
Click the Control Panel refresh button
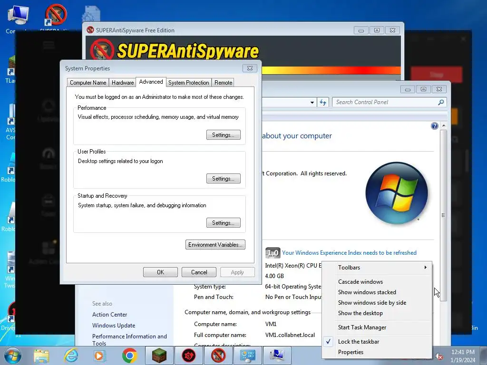tap(323, 103)
